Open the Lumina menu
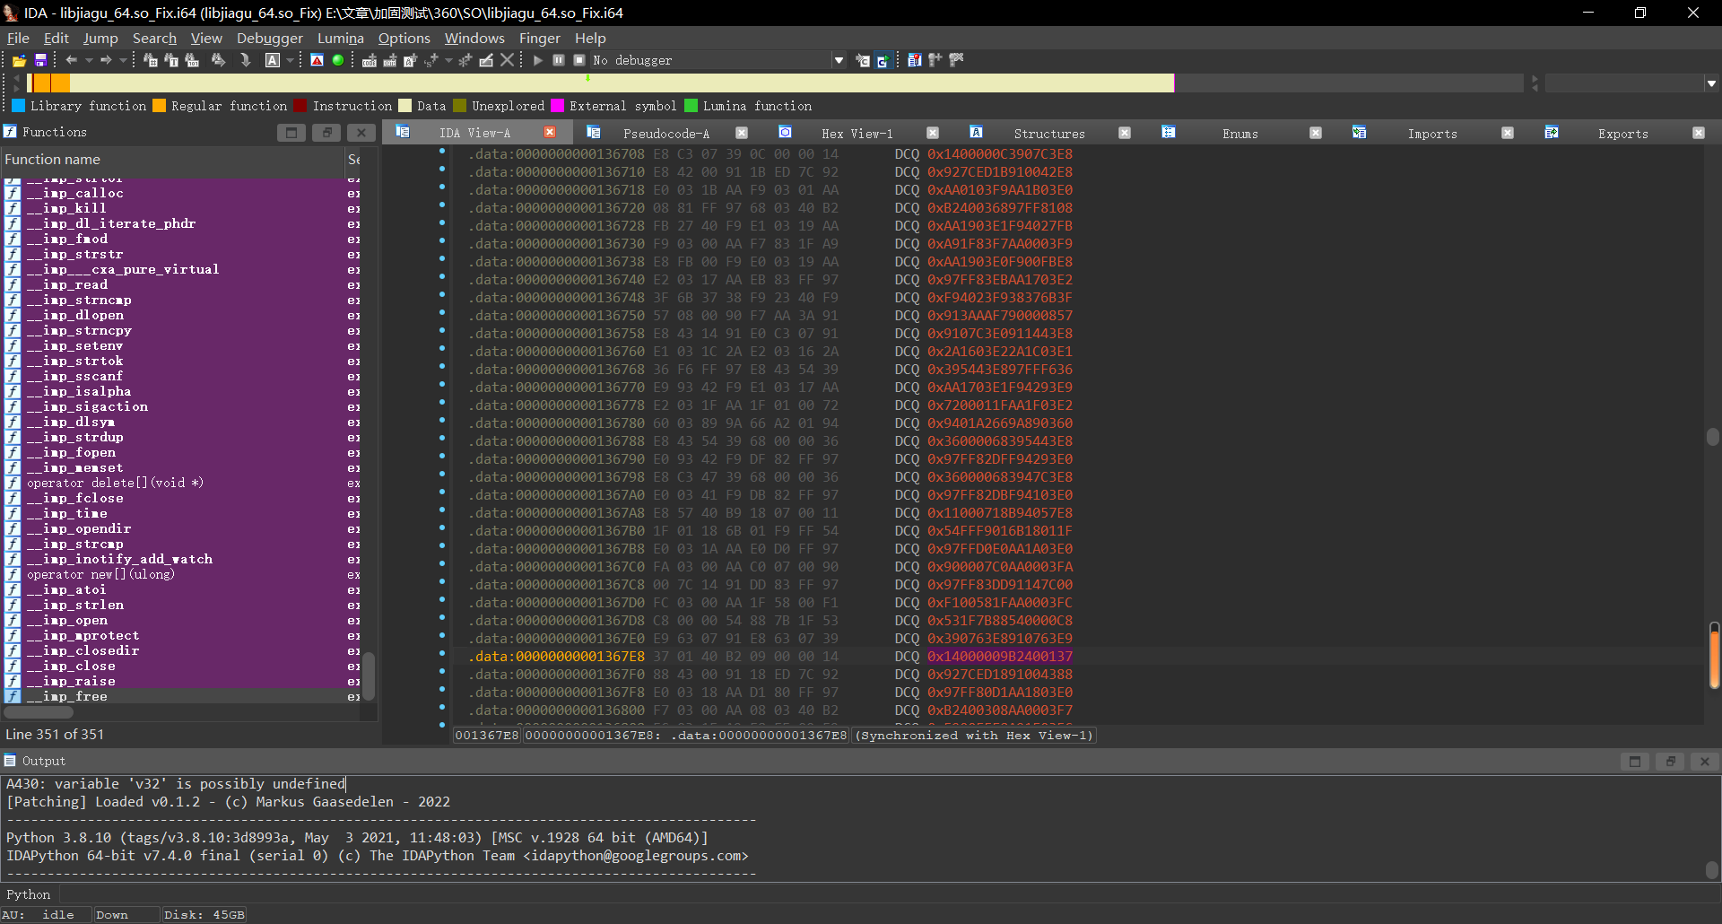 (341, 38)
